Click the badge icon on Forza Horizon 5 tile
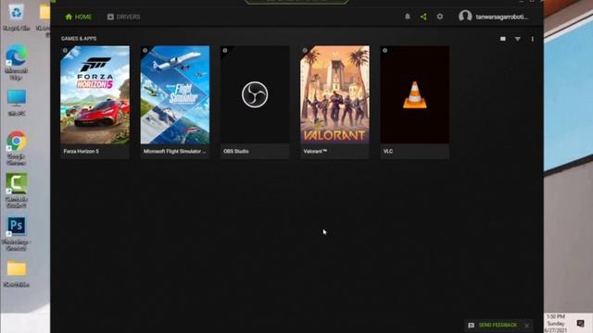 coord(65,50)
